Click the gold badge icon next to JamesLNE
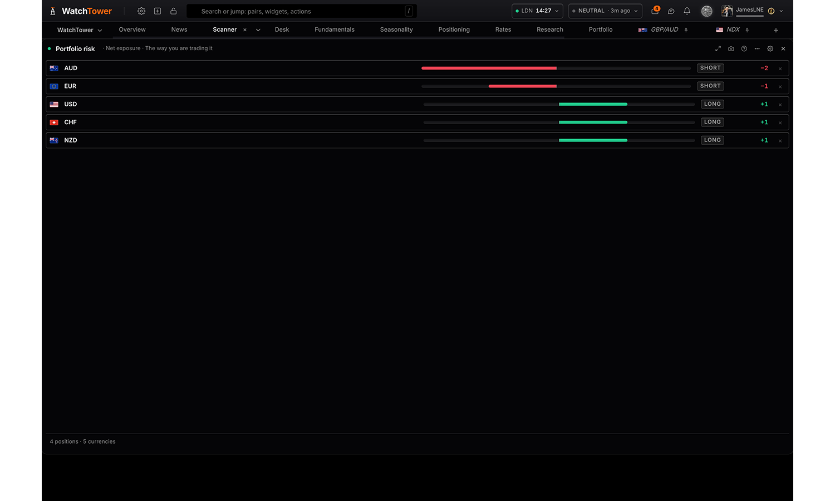The height and width of the screenshot is (501, 835). pos(771,11)
